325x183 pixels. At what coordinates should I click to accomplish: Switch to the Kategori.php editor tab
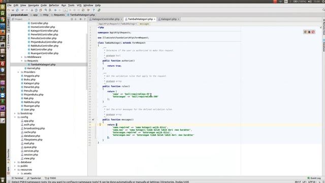169,19
